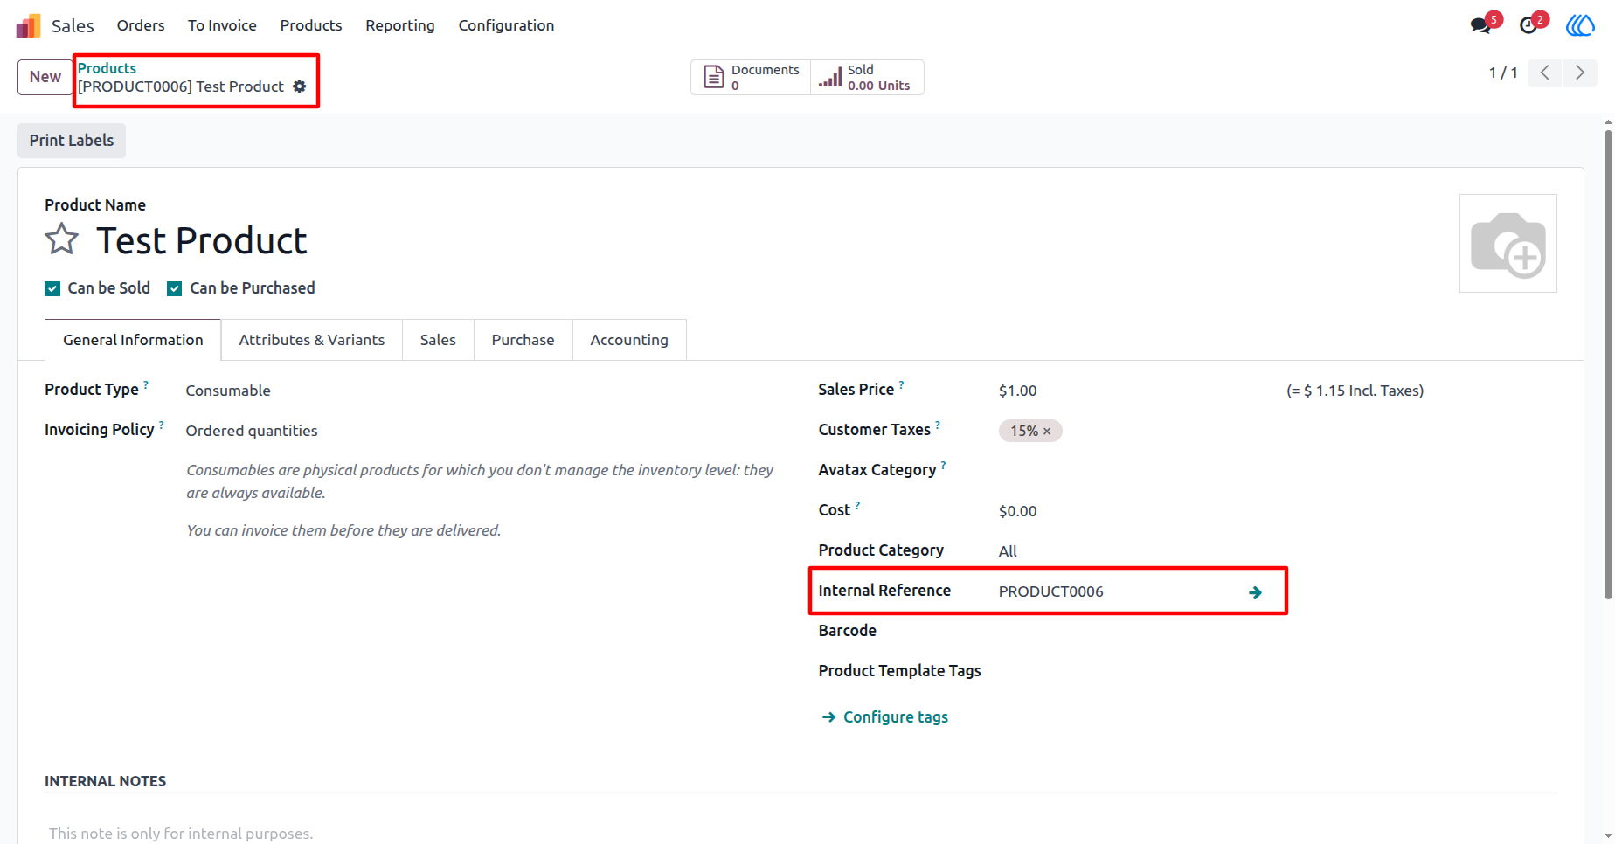Upload a product image via camera placeholder
Screen dimensions: 1615x844
coord(1508,243)
